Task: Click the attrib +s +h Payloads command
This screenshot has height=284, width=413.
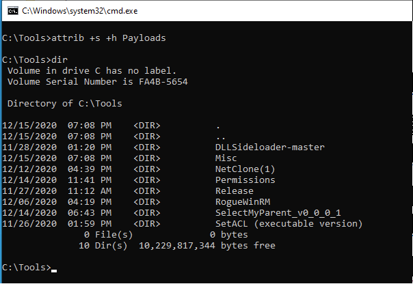Action: (x=109, y=38)
